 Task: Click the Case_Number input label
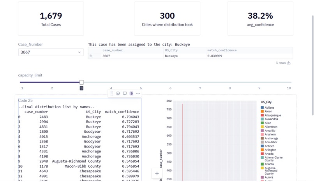(x=30, y=44)
